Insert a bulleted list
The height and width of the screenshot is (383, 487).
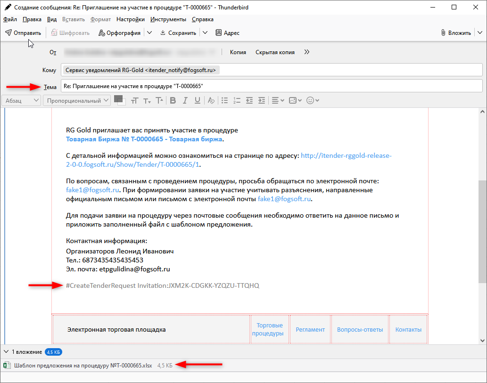click(225, 100)
